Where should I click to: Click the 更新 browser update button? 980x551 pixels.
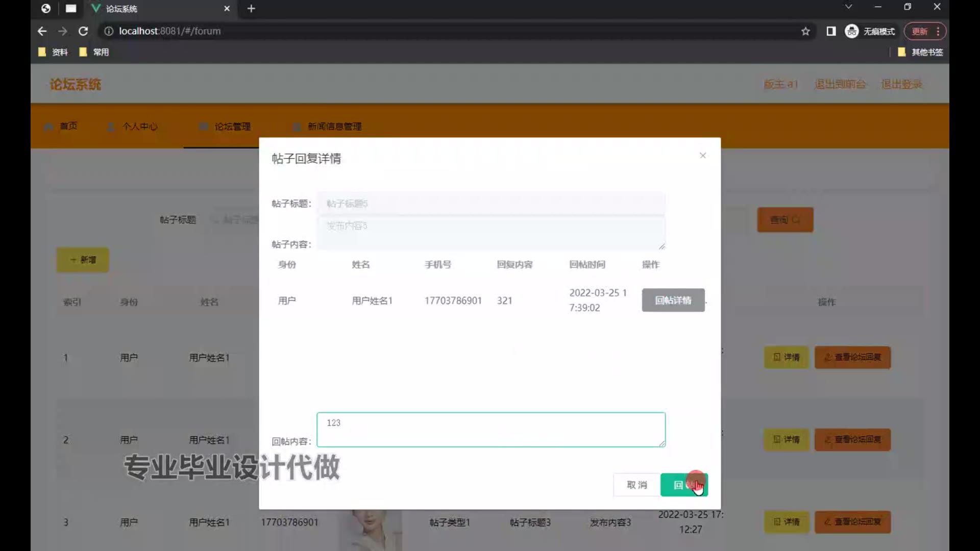(925, 31)
